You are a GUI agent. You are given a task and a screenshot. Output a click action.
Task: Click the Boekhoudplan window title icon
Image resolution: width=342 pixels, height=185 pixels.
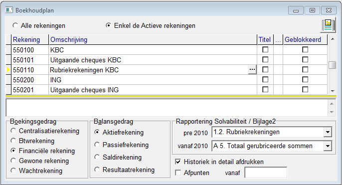pos(9,10)
